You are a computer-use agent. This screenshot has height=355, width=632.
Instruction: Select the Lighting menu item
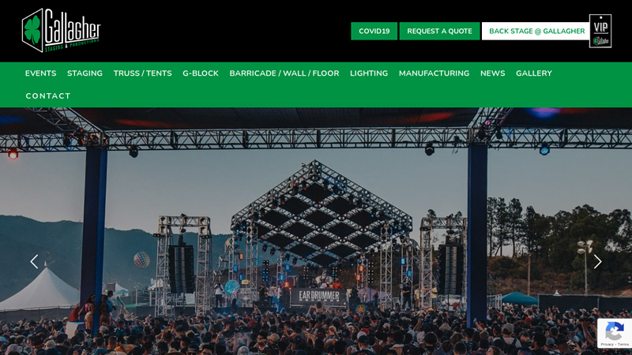click(369, 73)
